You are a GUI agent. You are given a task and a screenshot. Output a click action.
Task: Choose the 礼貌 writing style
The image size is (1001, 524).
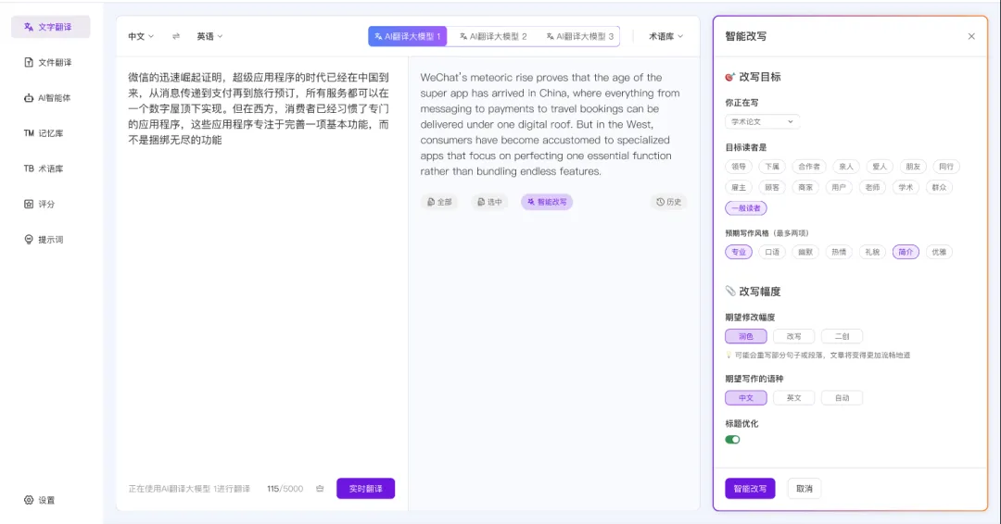tap(872, 252)
